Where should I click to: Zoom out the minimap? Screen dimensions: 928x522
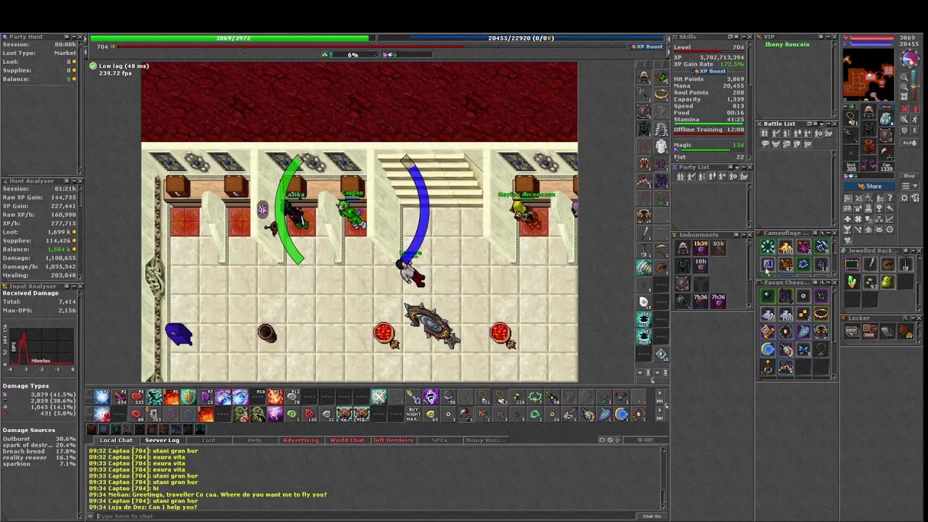tap(904, 77)
